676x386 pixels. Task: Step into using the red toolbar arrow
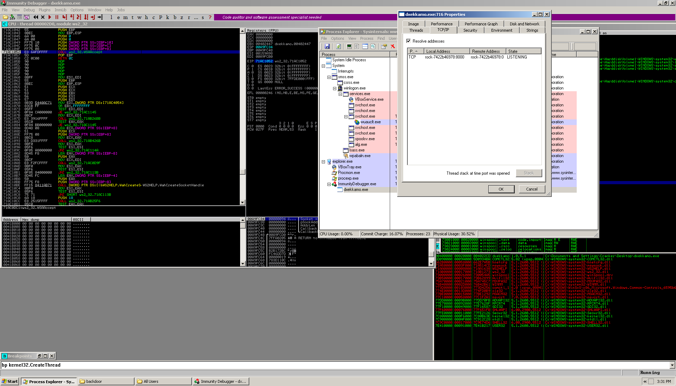65,17
